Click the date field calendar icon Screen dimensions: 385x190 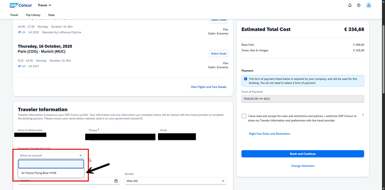[116, 181]
